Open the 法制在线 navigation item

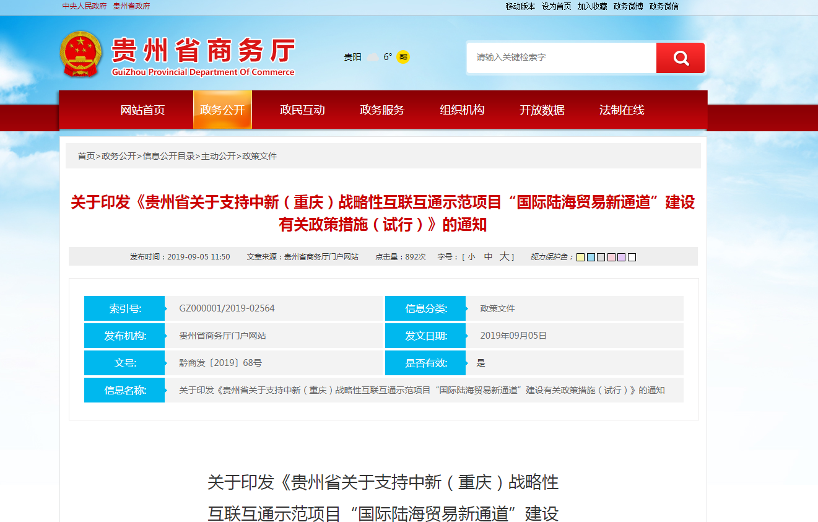(622, 110)
